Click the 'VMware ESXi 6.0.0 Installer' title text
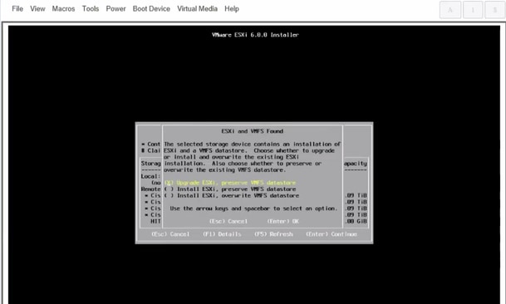Image resolution: width=506 pixels, height=304 pixels. click(255, 35)
